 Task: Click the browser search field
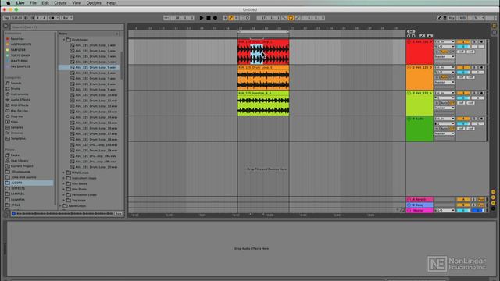[67, 27]
